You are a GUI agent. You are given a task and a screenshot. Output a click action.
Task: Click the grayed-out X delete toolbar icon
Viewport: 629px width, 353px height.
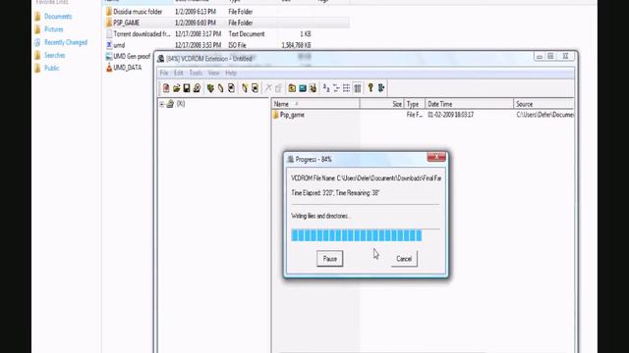click(268, 88)
